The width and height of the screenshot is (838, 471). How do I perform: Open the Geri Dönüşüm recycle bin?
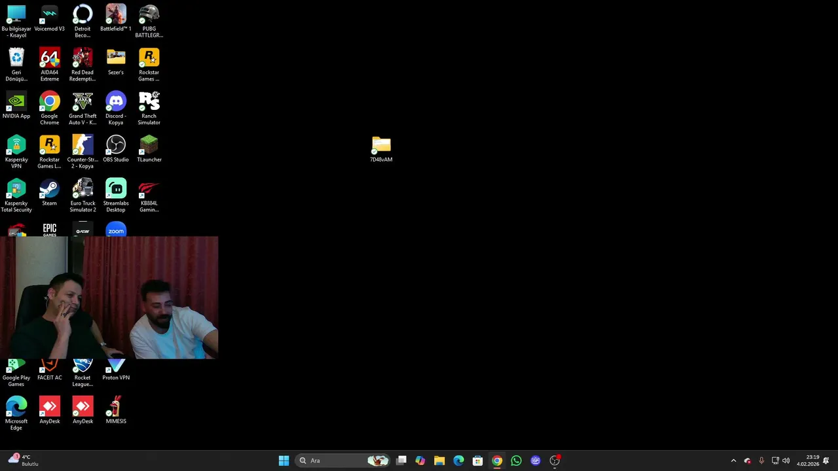coord(16,65)
